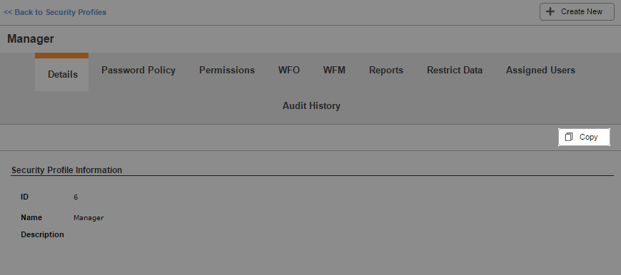Switch to the WFM tab
This screenshot has width=621, height=275.
coord(334,70)
